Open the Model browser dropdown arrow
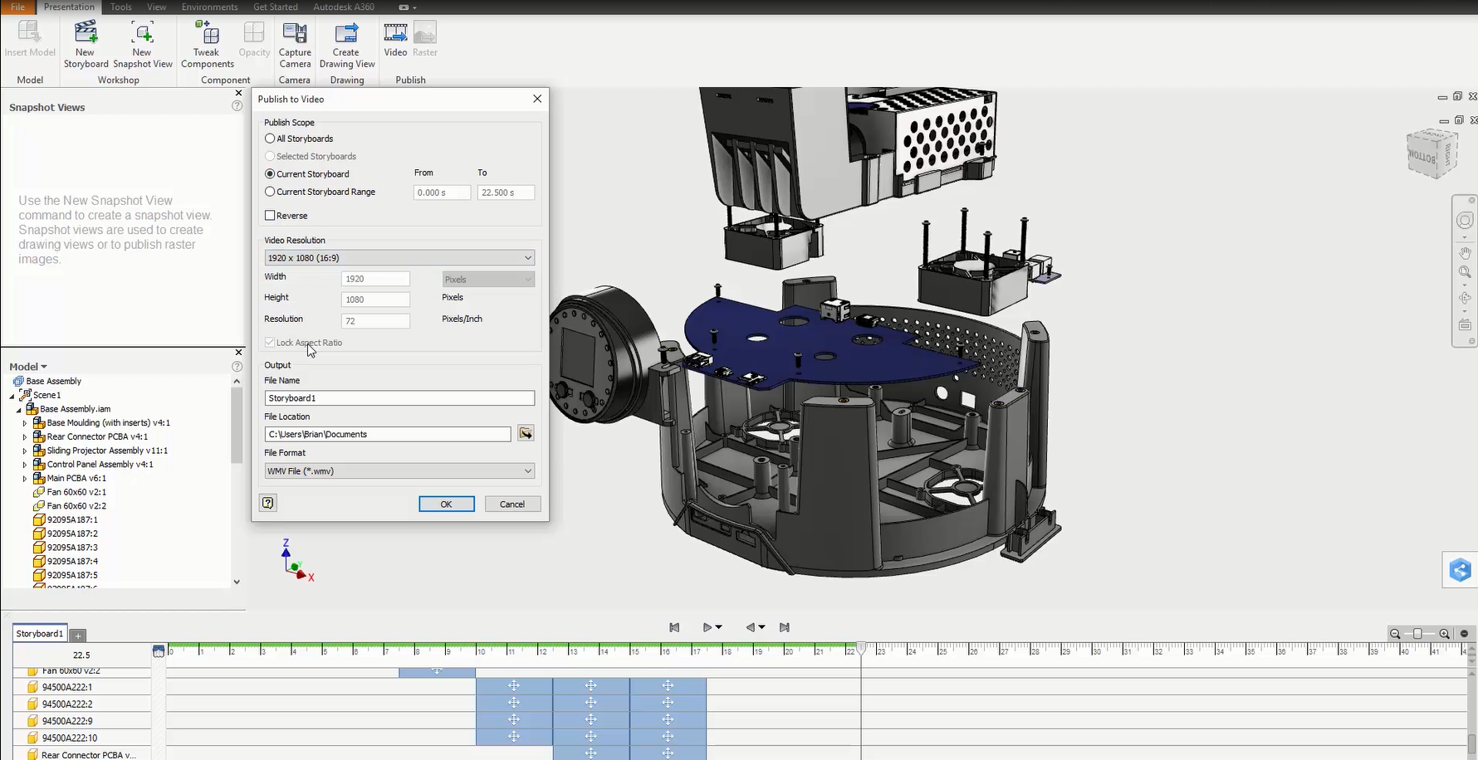 [44, 367]
